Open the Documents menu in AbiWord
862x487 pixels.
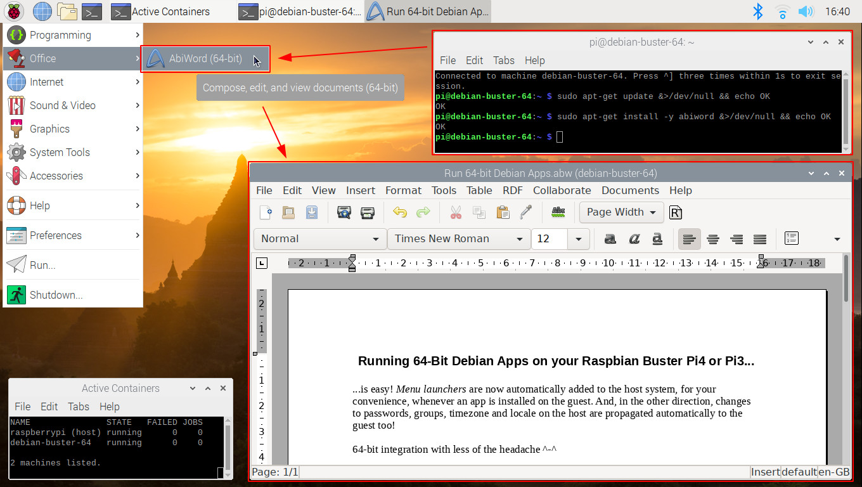630,190
